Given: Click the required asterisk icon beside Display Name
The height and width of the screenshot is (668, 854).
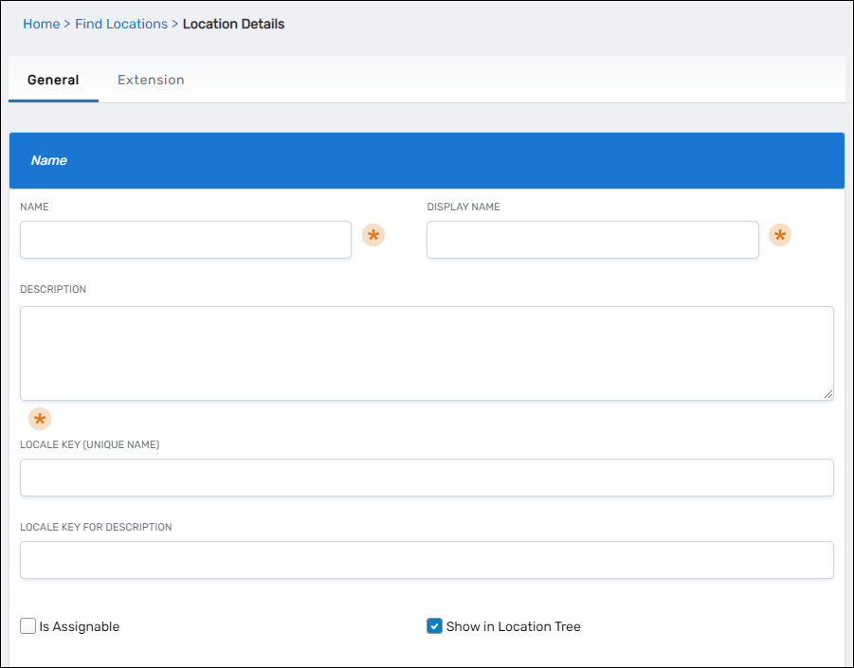Looking at the screenshot, I should (x=780, y=236).
